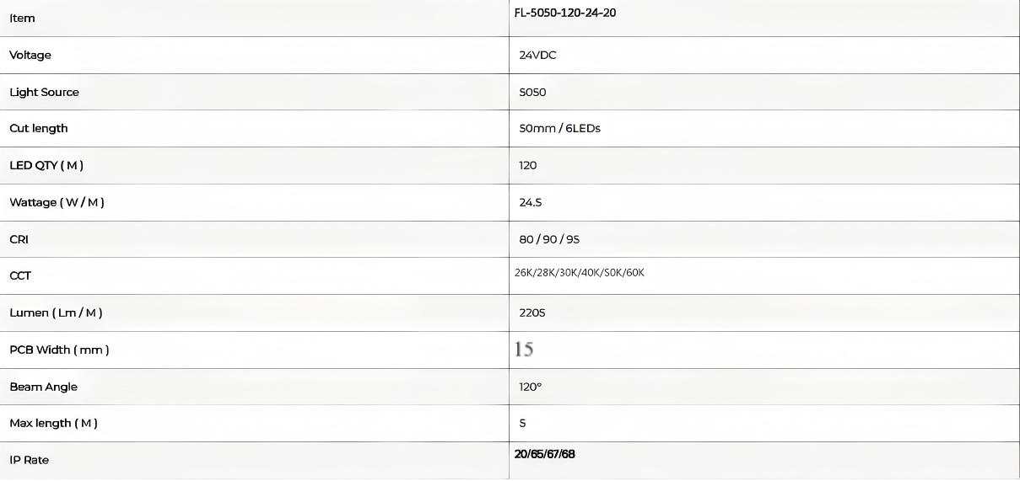This screenshot has width=1020, height=481.
Task: Click the Wattage ( W / M ) label
Action: [x=57, y=202]
